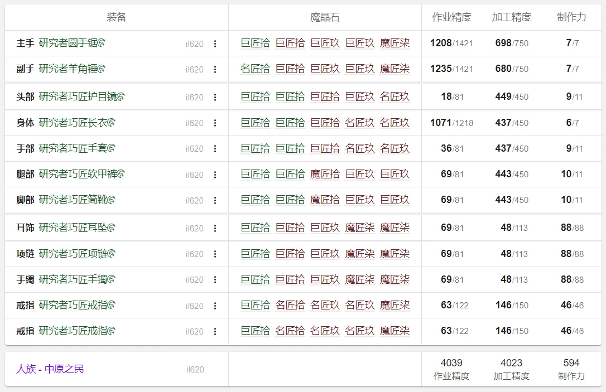
Task: Click the HQ symbol beside 研究者巧匠耳坠
Action: coord(111,228)
